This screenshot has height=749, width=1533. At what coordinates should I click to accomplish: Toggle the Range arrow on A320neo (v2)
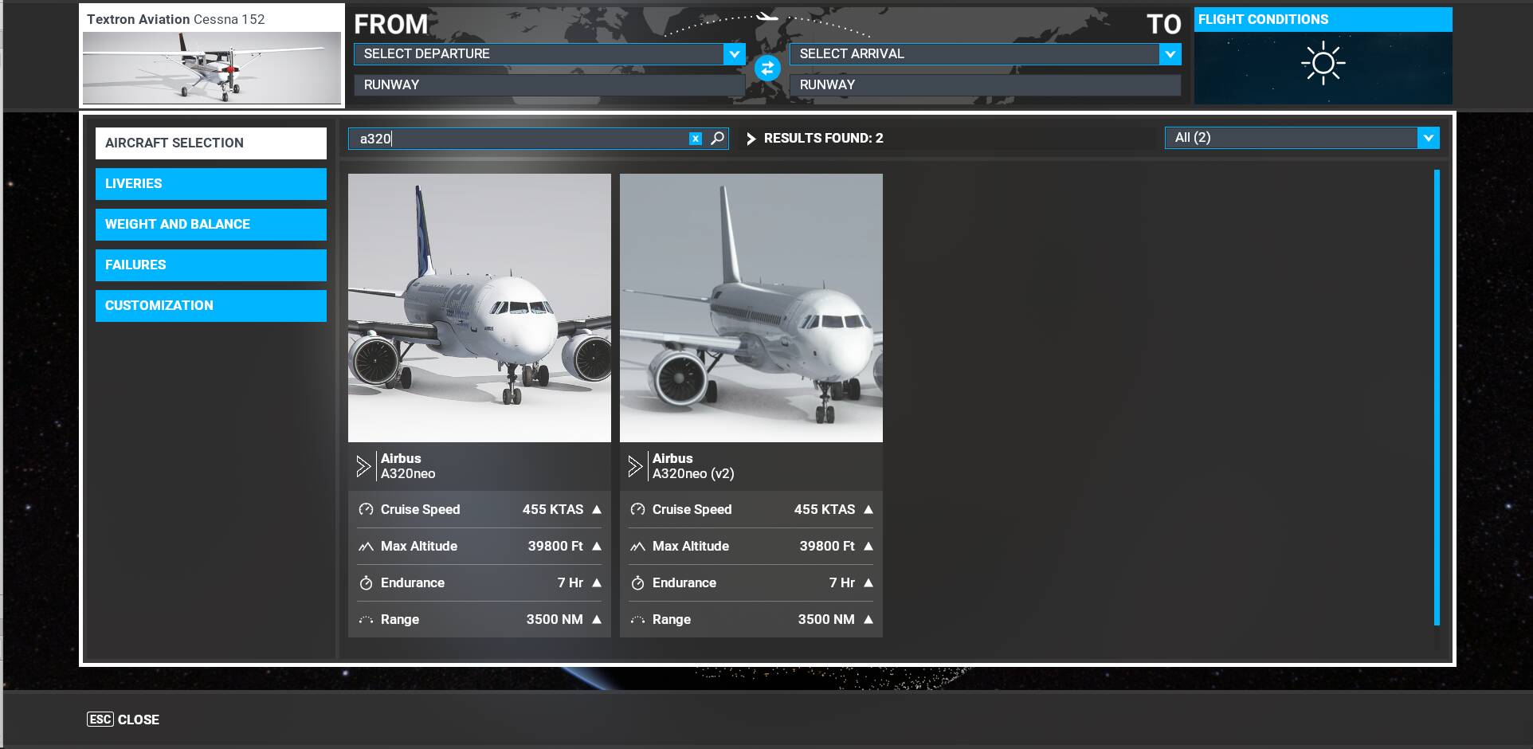click(x=868, y=619)
